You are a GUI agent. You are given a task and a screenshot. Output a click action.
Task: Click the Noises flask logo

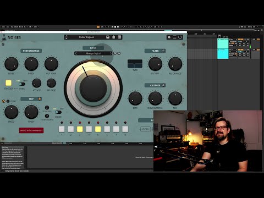[x=4, y=37]
